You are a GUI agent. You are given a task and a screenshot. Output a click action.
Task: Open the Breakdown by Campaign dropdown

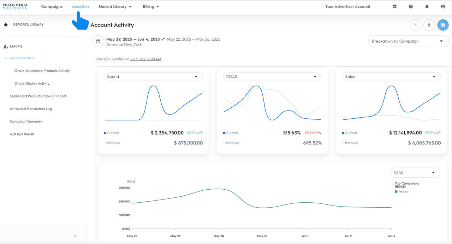point(408,41)
